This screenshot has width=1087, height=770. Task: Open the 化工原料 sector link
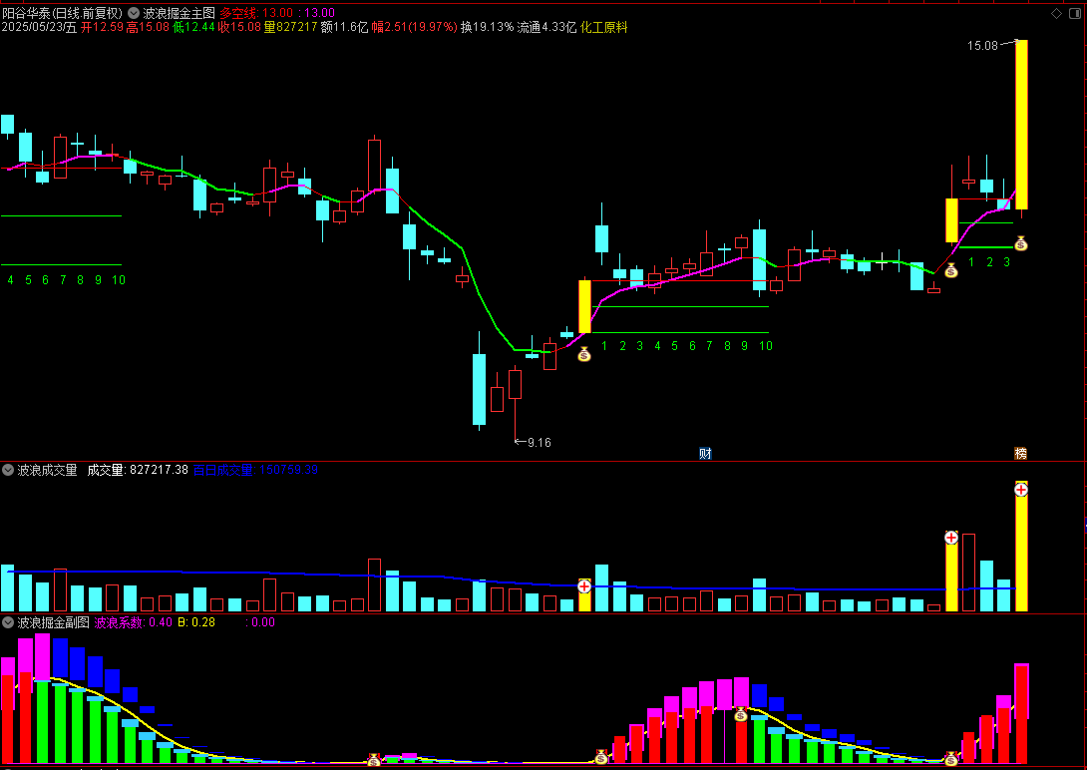pyautogui.click(x=603, y=27)
